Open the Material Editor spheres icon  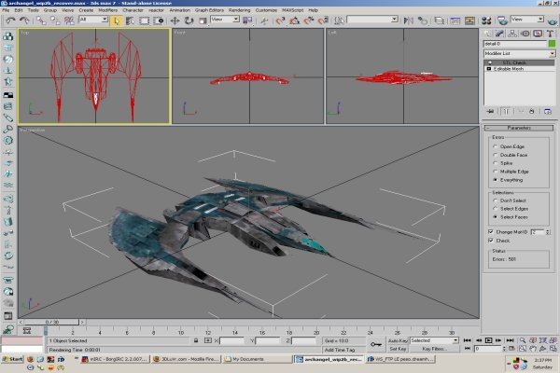(x=486, y=21)
